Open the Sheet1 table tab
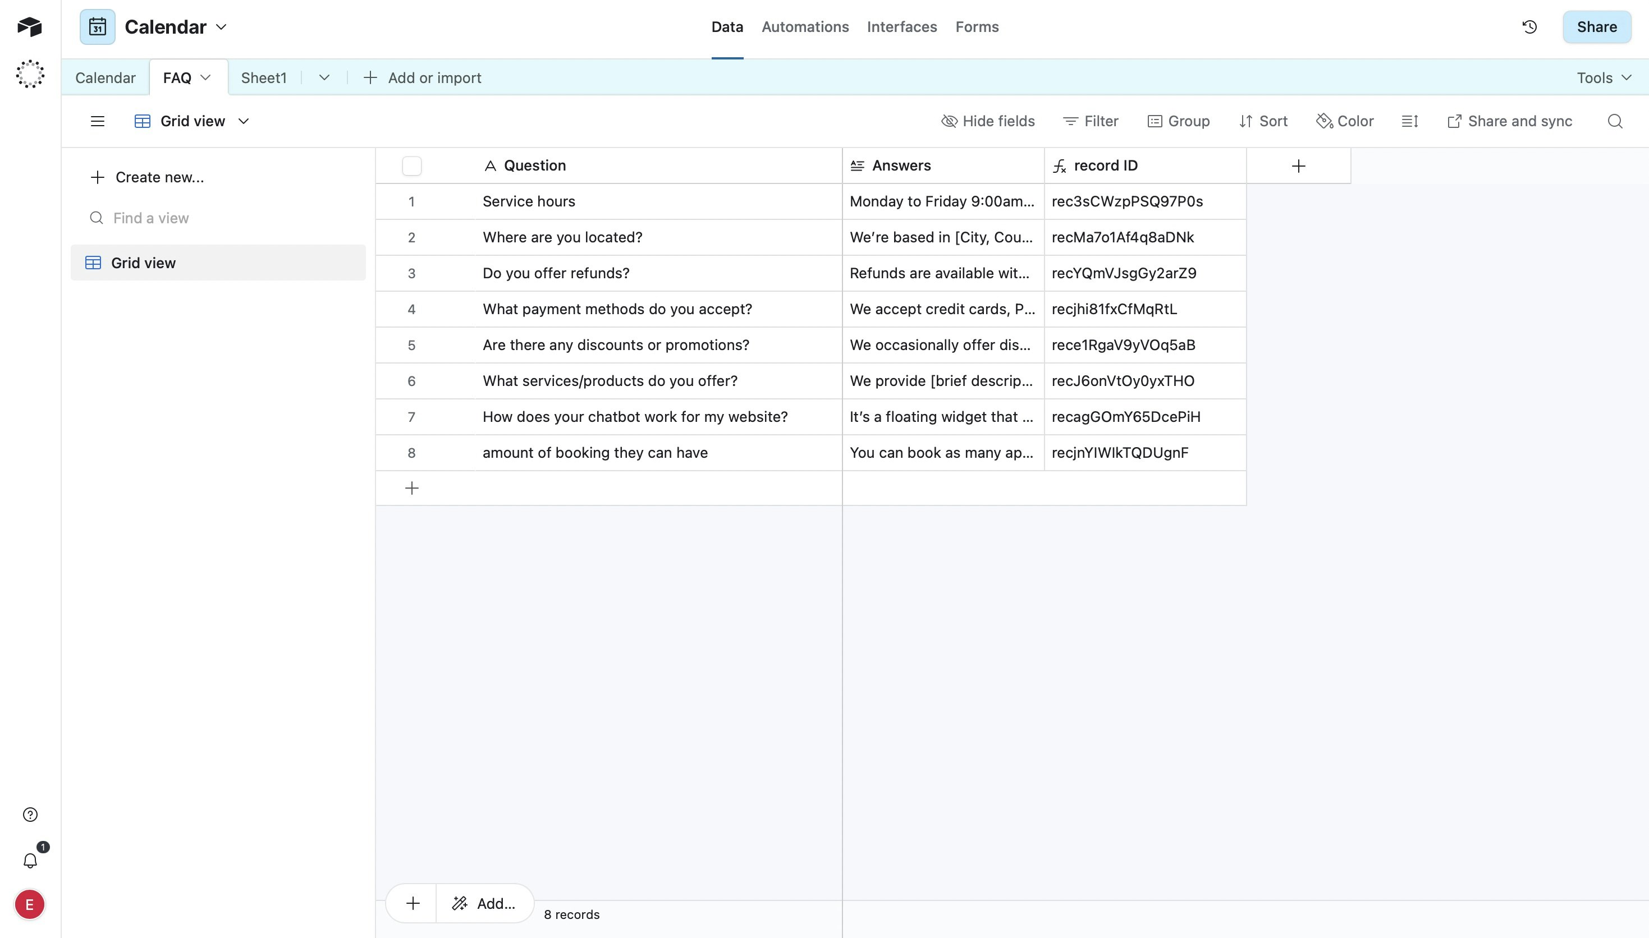Screen dimensions: 1649x938 pyautogui.click(x=264, y=78)
